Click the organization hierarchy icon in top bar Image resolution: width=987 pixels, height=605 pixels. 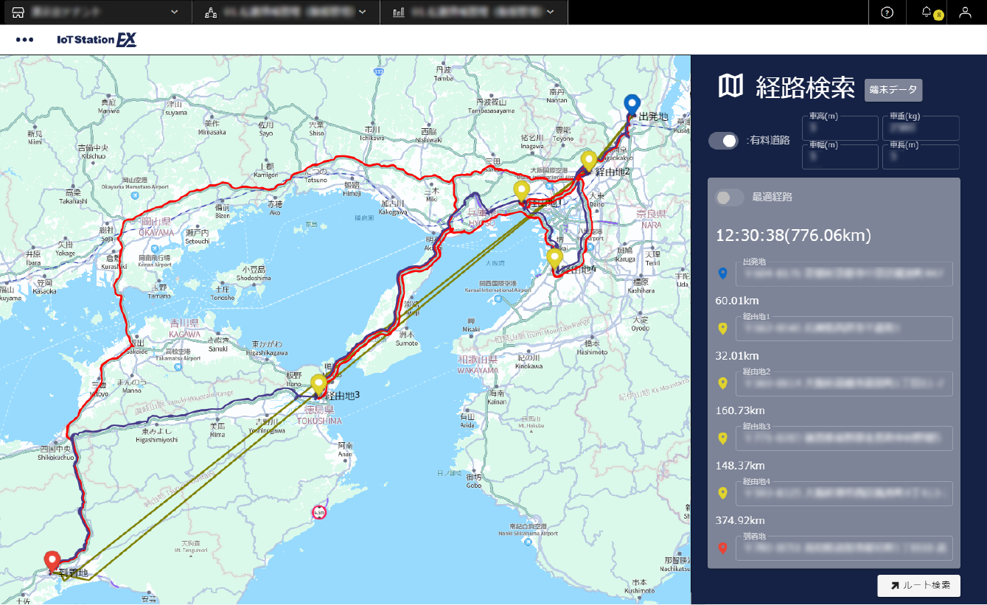click(x=211, y=12)
